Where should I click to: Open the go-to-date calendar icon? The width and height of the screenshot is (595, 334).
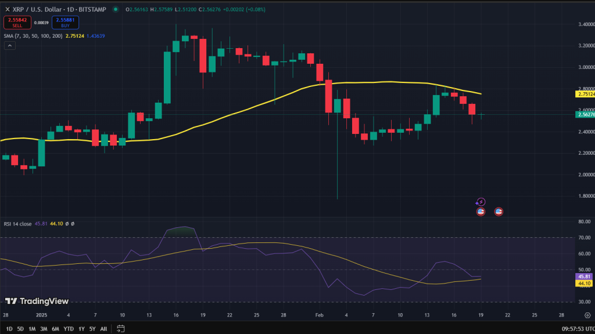120,329
